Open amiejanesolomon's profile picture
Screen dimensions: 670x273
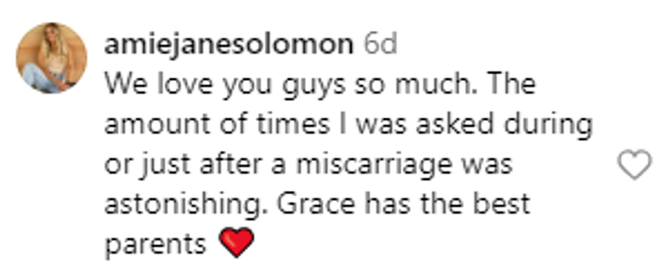(x=51, y=57)
